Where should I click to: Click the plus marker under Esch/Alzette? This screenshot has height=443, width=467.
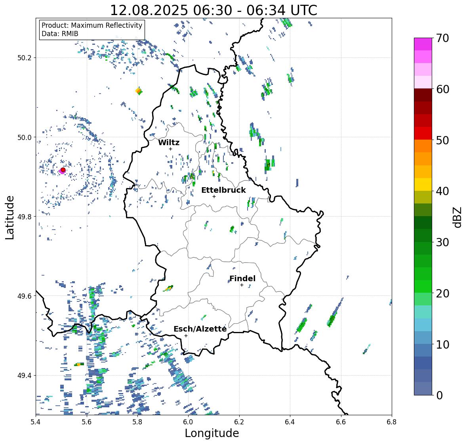point(186,336)
